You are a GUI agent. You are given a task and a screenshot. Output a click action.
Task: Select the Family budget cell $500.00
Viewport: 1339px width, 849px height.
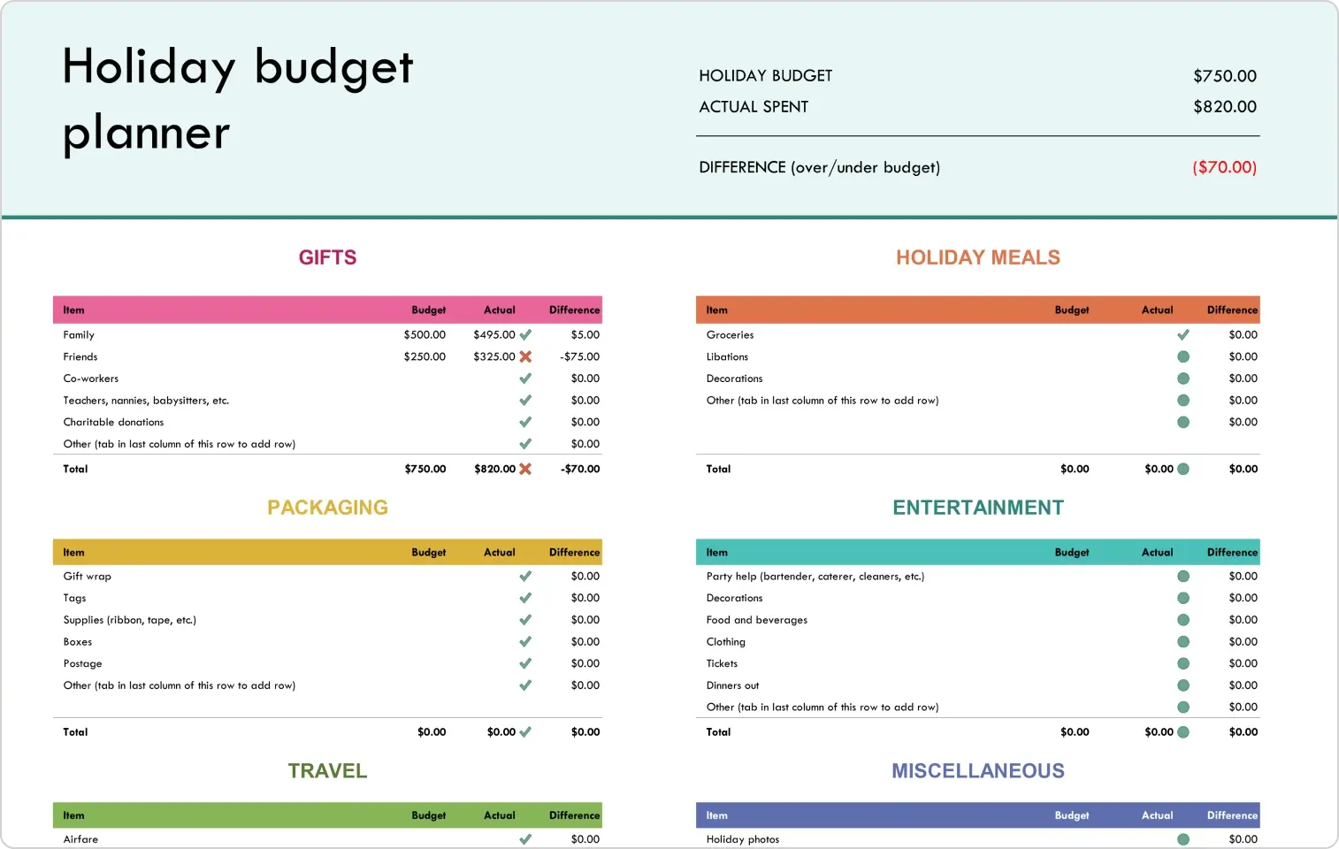point(425,335)
